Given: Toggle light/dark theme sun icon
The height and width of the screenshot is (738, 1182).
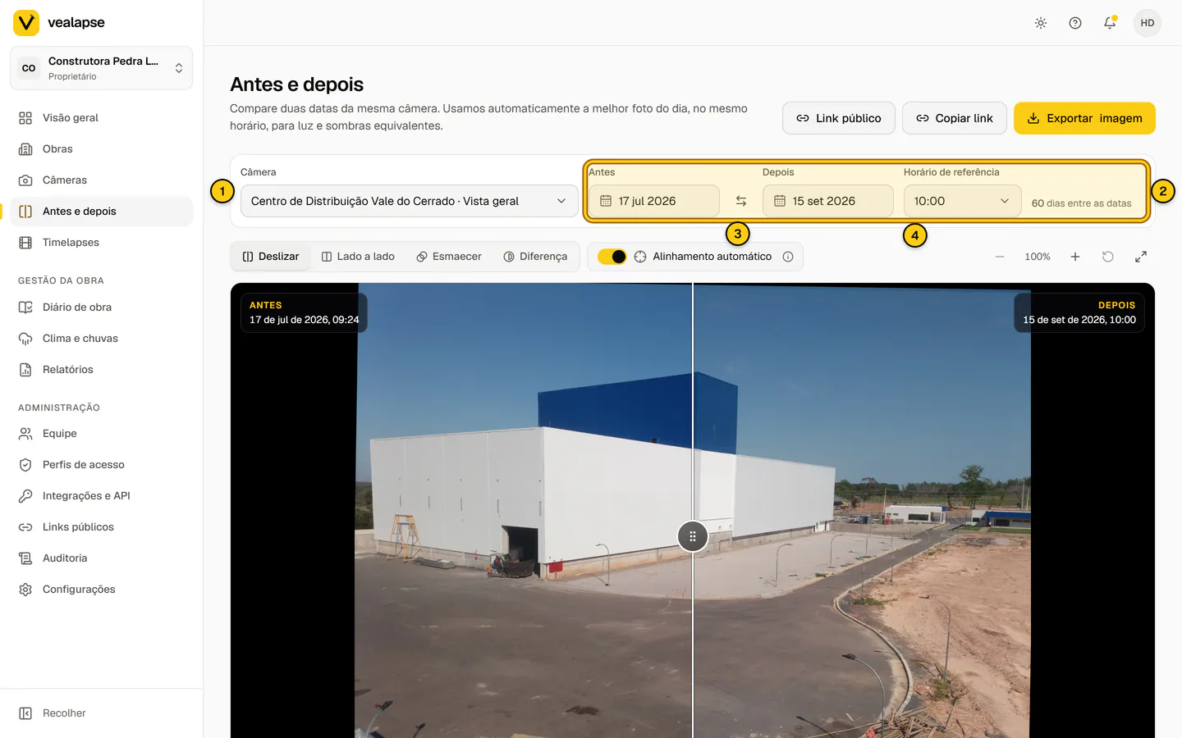Looking at the screenshot, I should click(x=1041, y=23).
